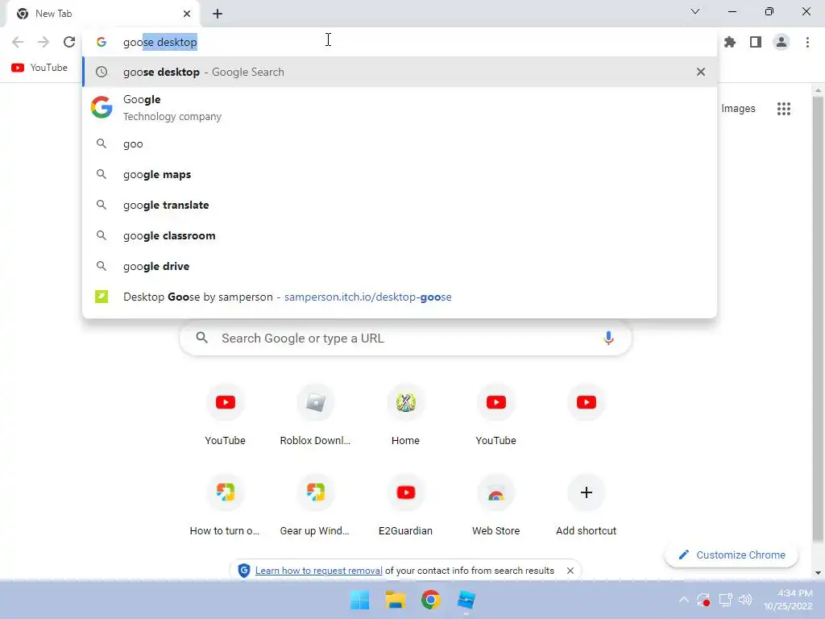
Task: Select the goose desktop Google Search suggestion
Action: 400,72
